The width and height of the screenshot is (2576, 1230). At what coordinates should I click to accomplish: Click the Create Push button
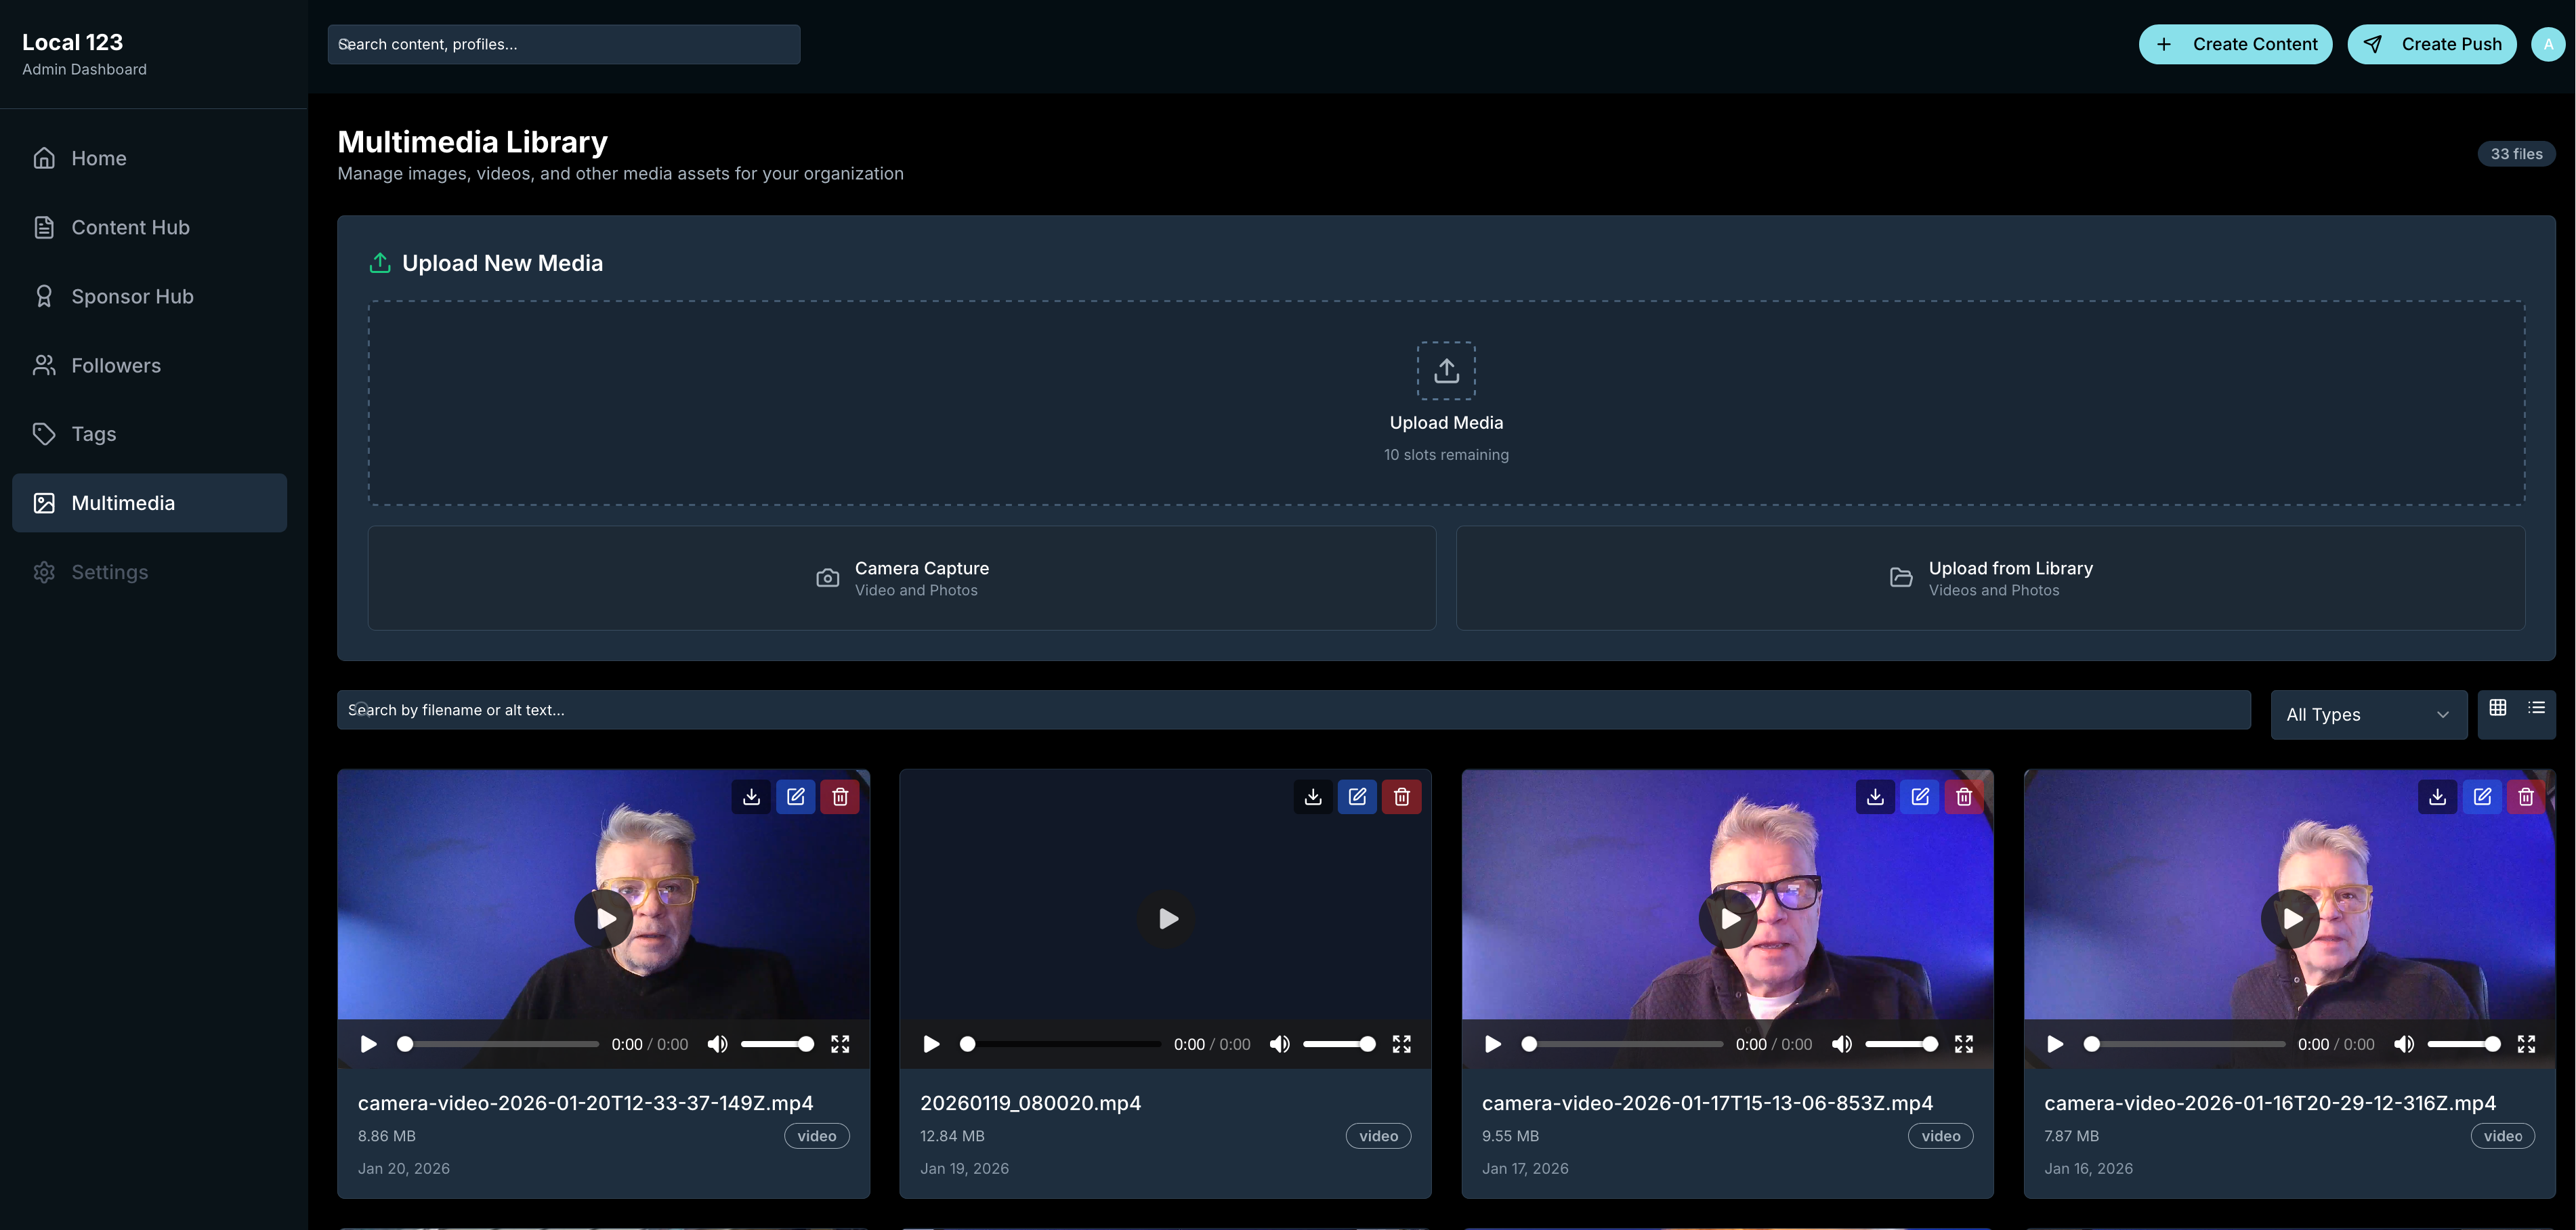coord(2432,44)
